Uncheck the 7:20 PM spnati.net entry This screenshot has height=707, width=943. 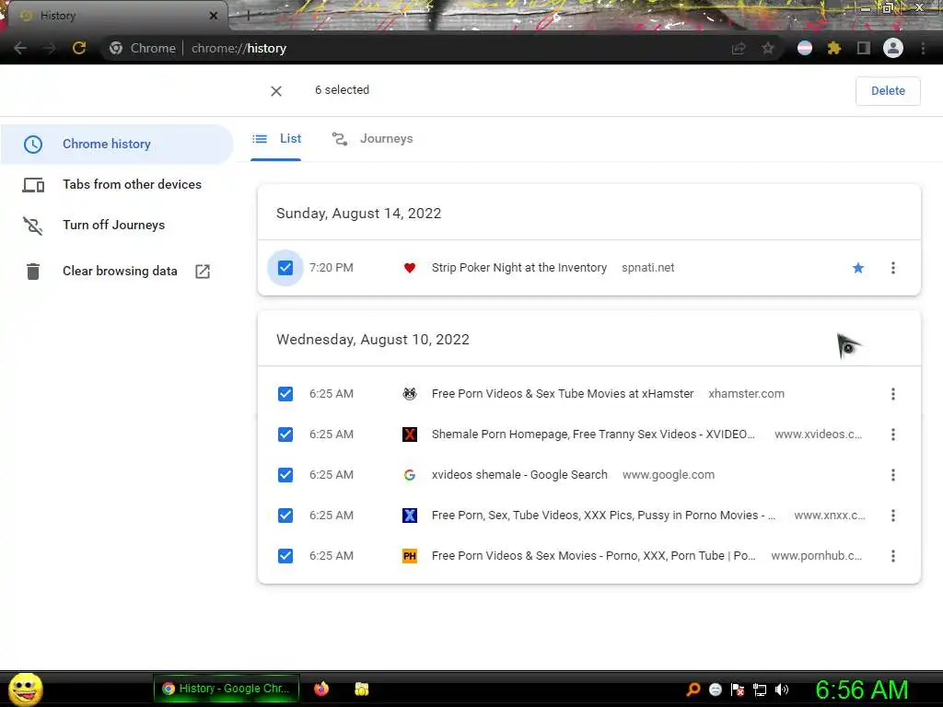(285, 268)
